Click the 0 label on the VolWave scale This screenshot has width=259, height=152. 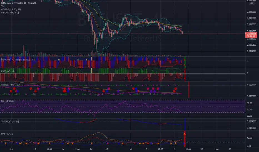247,61
